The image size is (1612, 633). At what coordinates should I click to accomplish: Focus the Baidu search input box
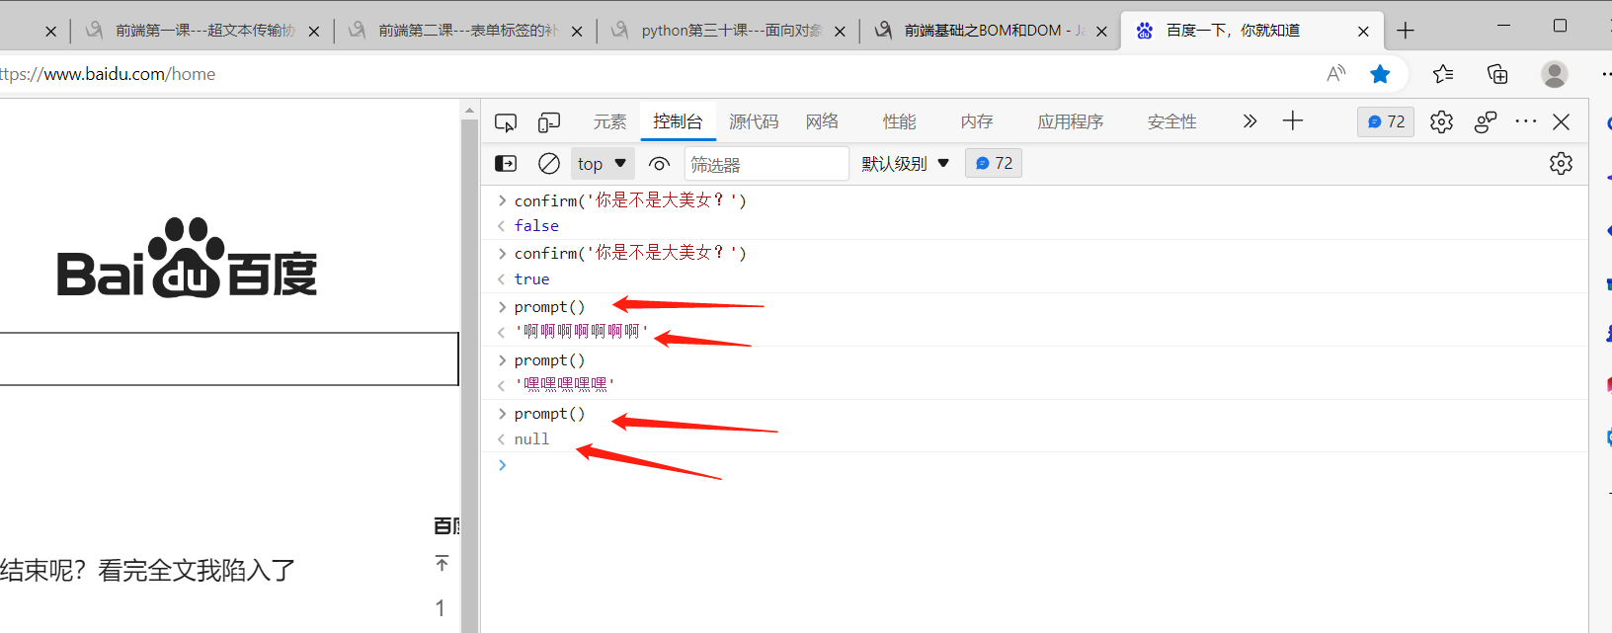pos(229,358)
